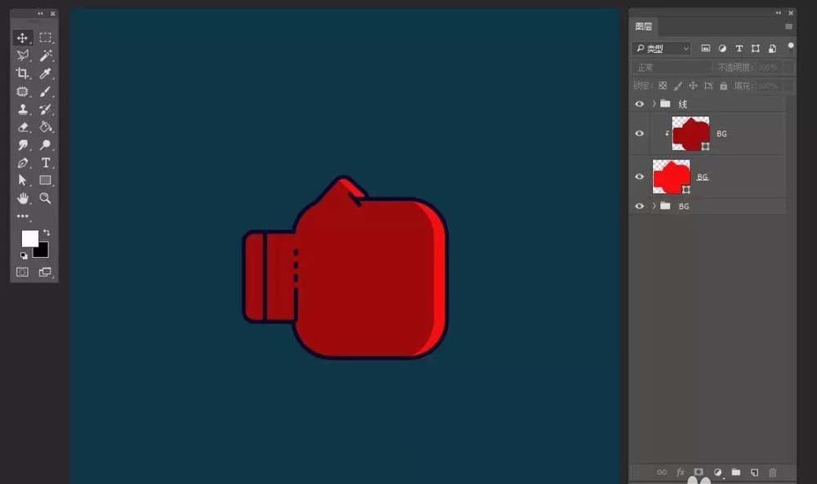Lock transparent pixels of the layer
The width and height of the screenshot is (817, 484).
(663, 86)
